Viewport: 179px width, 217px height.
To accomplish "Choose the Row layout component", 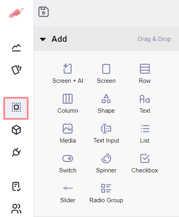I will click(145, 74).
